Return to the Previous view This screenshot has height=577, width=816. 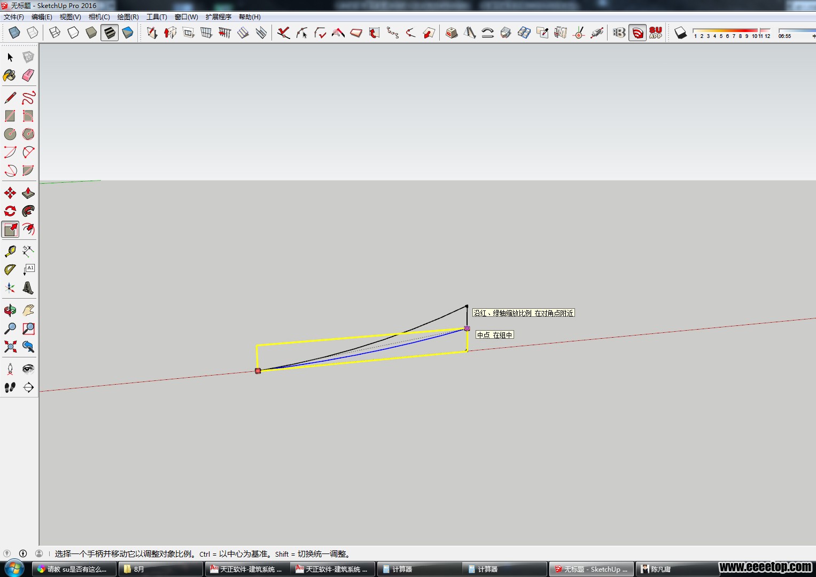tap(28, 347)
